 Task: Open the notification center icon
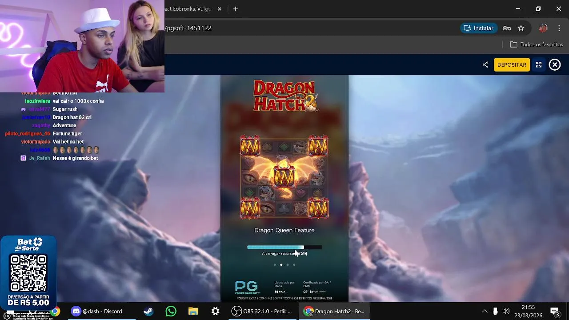pyautogui.click(x=554, y=312)
